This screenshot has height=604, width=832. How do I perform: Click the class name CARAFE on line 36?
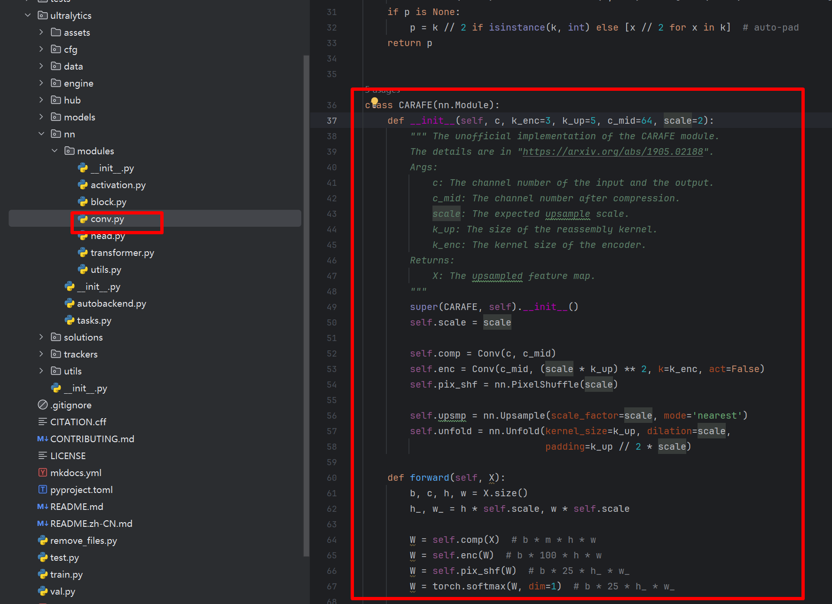415,105
